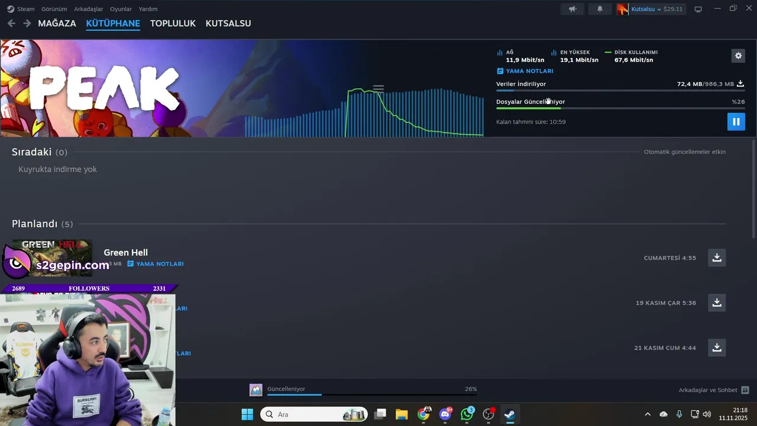
Task: Click the friends chat icon
Action: coord(745,390)
